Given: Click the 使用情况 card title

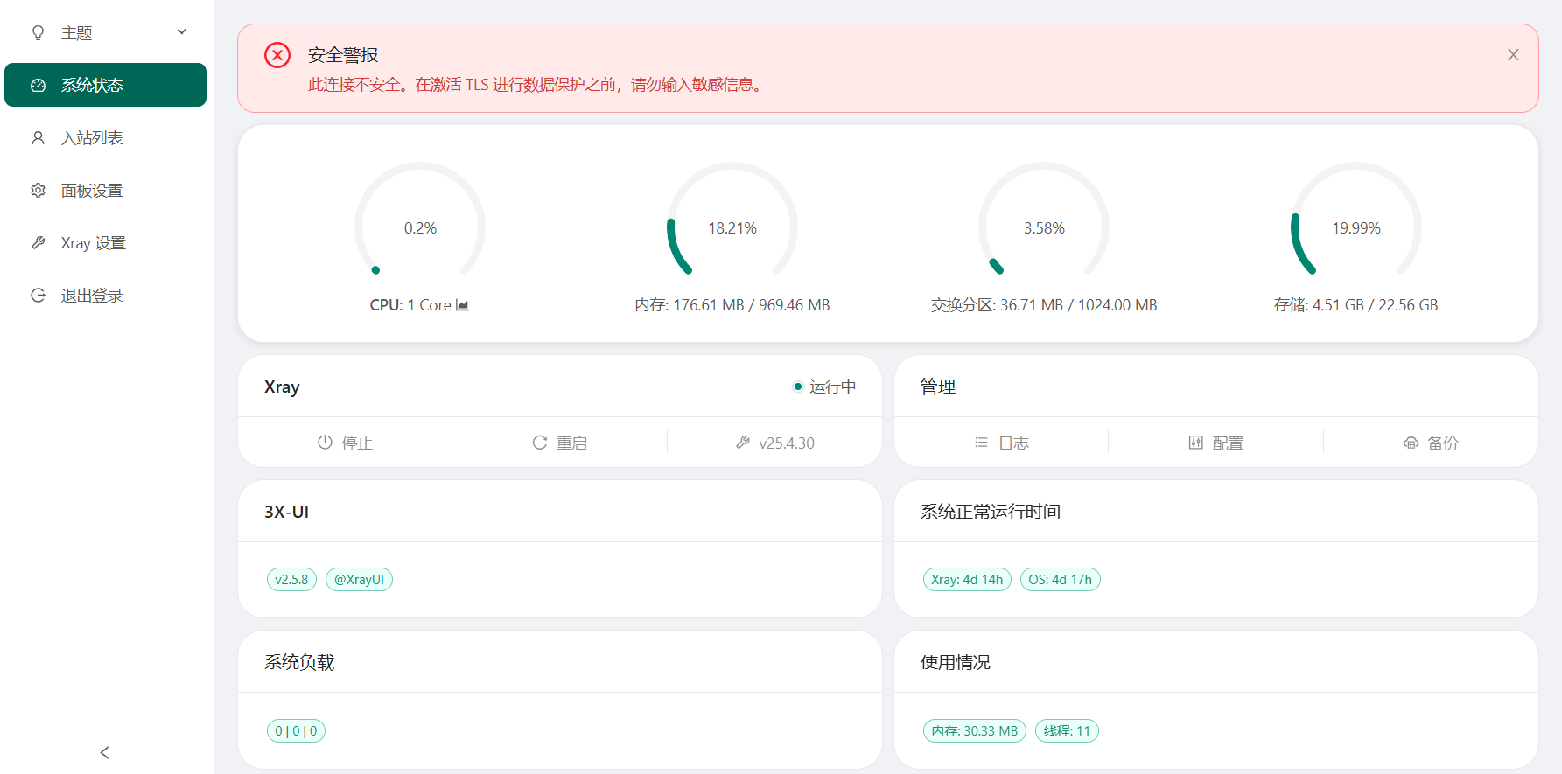Looking at the screenshot, I should coord(956,662).
